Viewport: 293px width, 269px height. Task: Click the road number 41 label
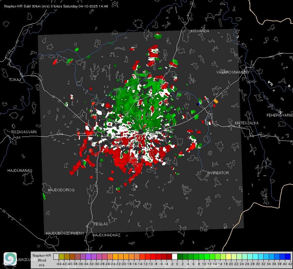[228, 87]
